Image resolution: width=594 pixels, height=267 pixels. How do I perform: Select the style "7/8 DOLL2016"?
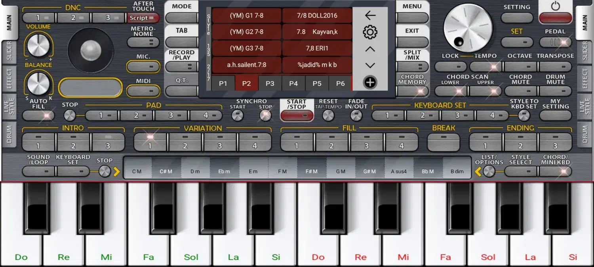(x=317, y=16)
